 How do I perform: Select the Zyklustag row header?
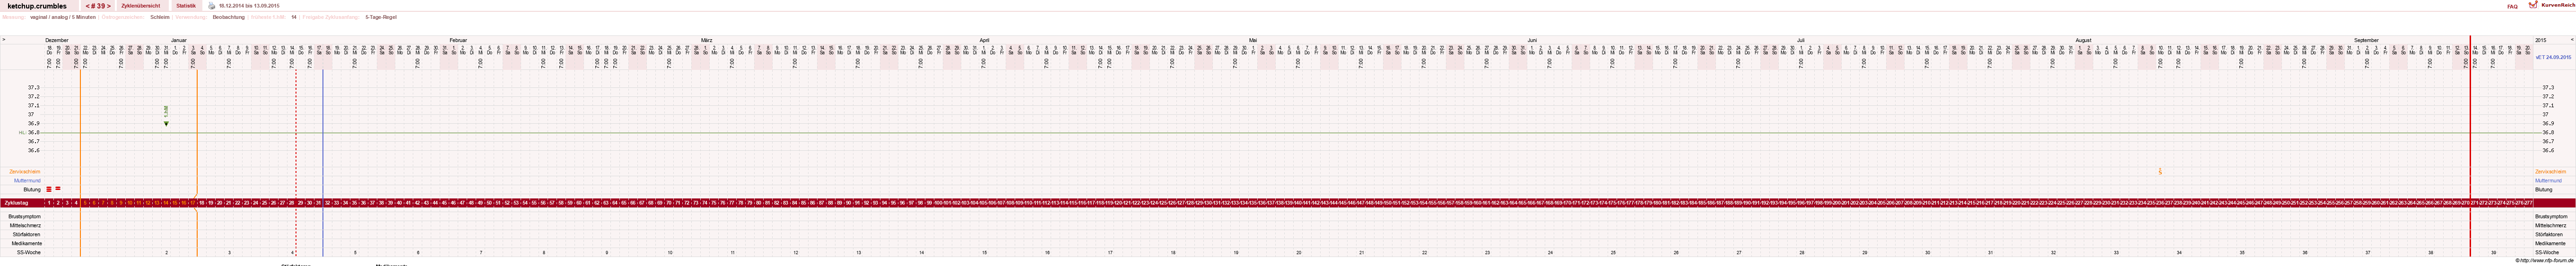15,203
